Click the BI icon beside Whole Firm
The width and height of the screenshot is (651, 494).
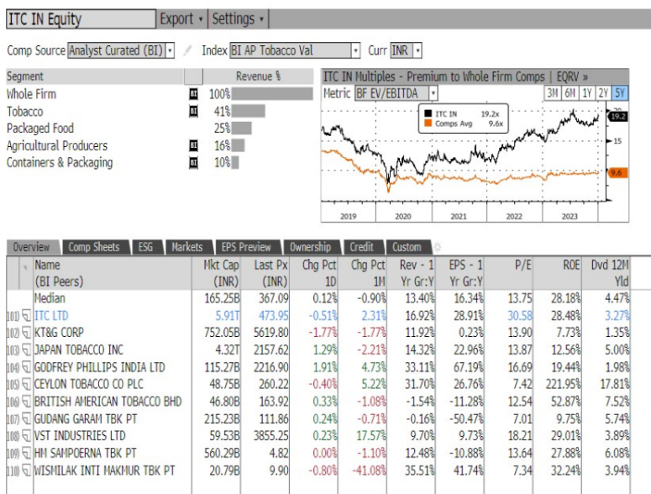pos(193,94)
